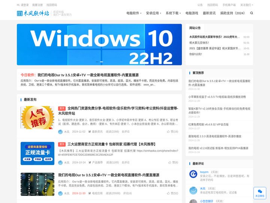Open 今日软件 Our tv 3.5.1 headline
This screenshot has width=270, height=203.
[88, 75]
